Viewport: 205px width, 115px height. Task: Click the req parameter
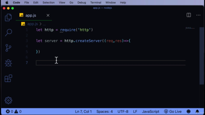[x=110, y=41]
